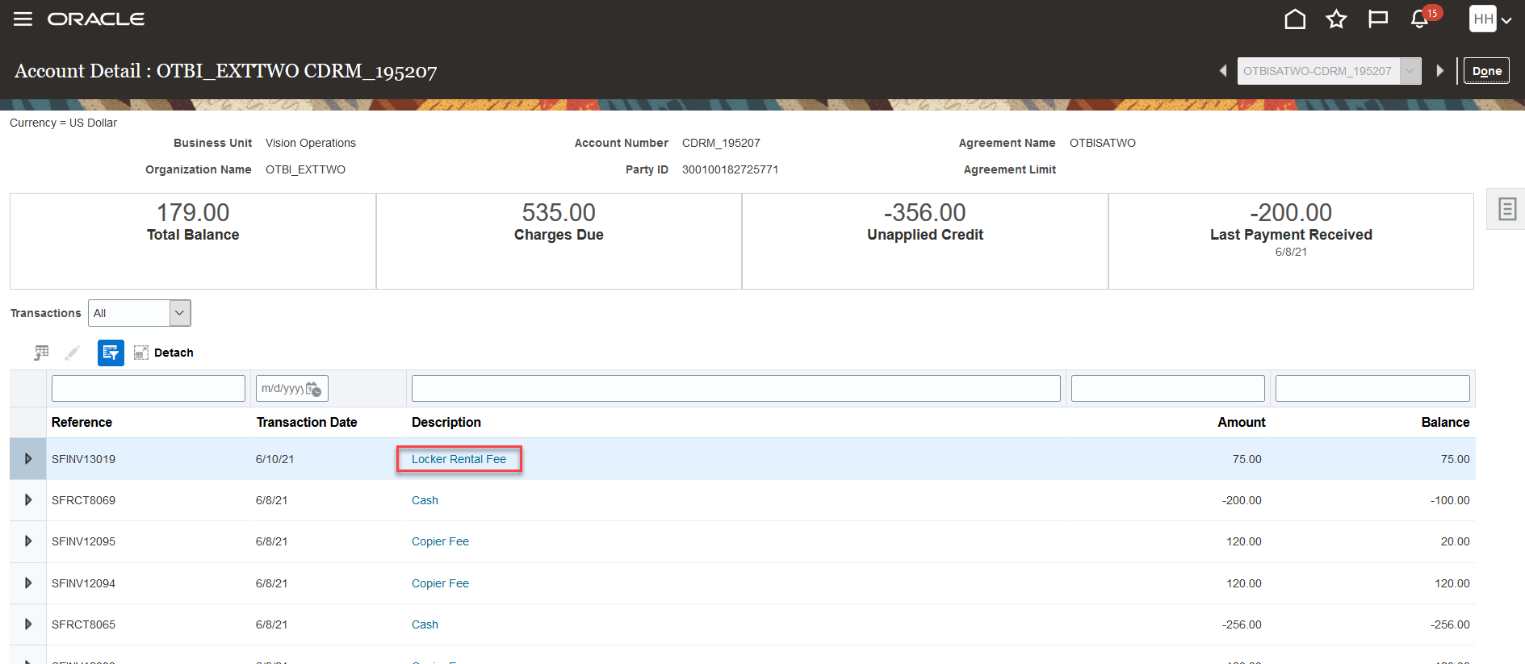Viewport: 1525px width, 664px height.
Task: Select the SFINV13019 reference cell
Action: pyautogui.click(x=83, y=459)
